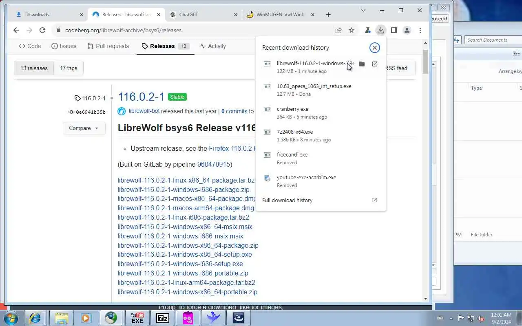Switch to the WinMUGEN tab

click(280, 15)
